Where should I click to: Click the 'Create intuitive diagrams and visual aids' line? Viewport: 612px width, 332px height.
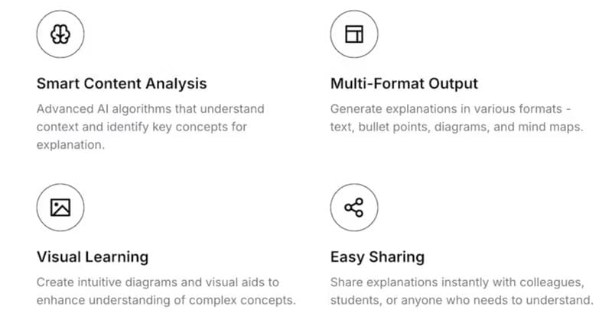click(158, 282)
